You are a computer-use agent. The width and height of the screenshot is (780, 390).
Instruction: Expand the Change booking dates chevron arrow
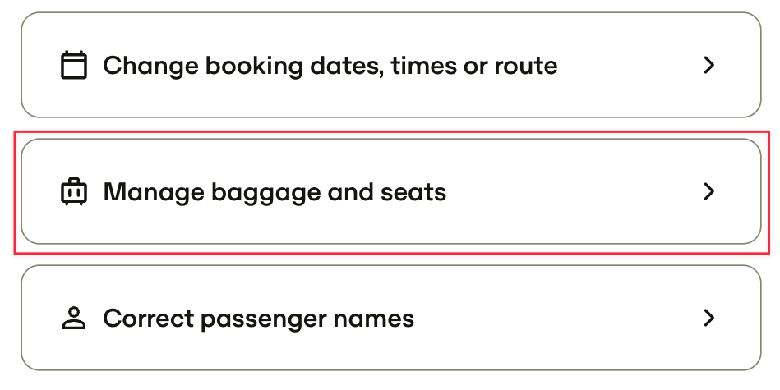pos(708,65)
